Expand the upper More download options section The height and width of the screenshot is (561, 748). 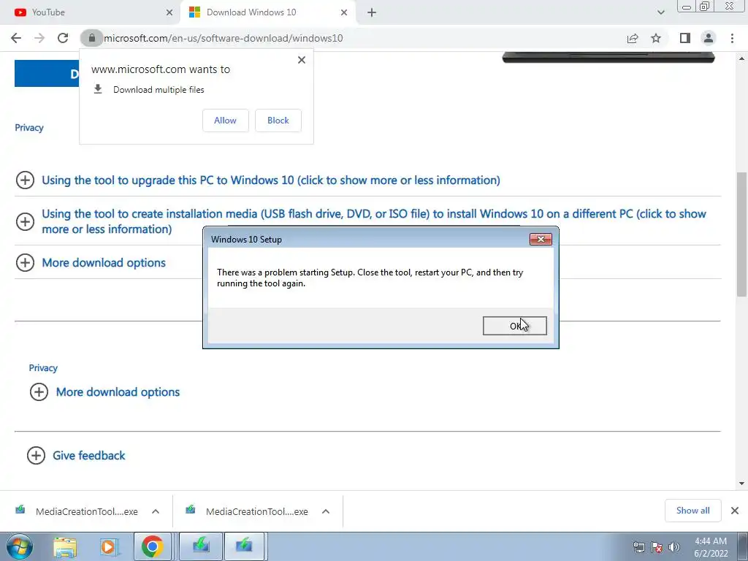tap(91, 262)
